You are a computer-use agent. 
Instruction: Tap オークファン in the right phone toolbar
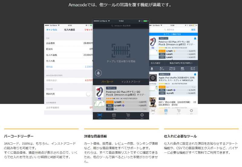pos(193,69)
